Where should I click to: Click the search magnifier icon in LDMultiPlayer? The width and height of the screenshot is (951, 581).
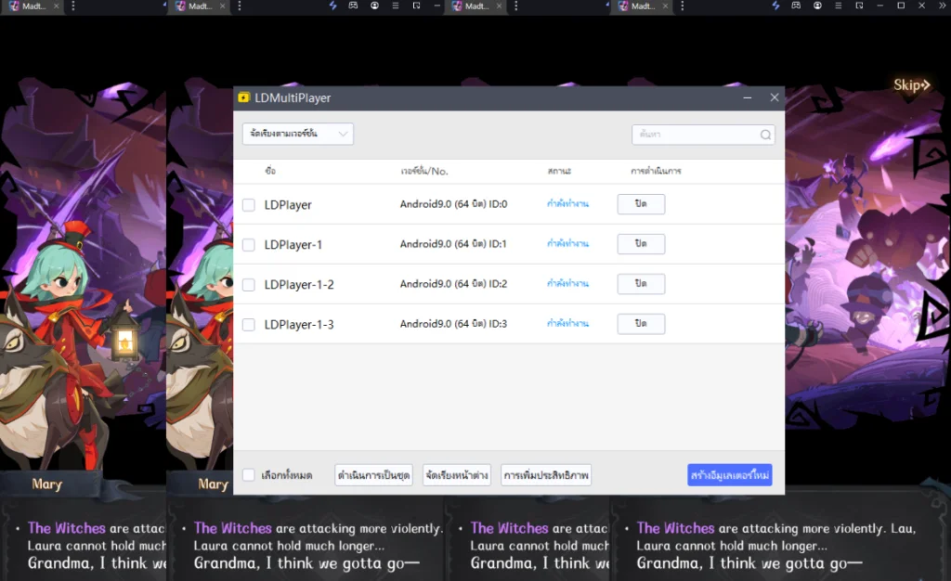click(765, 135)
